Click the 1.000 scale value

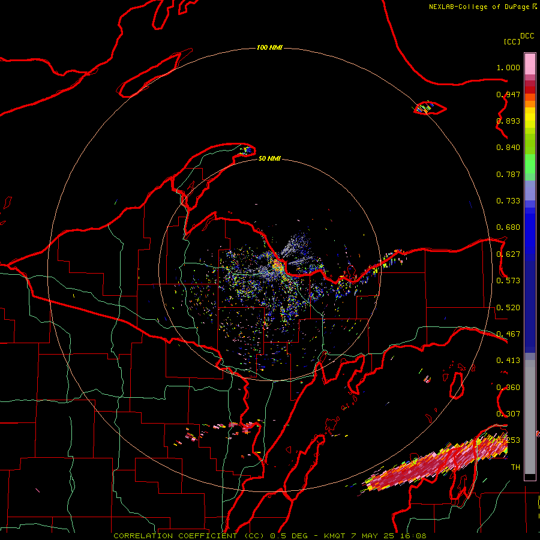point(508,67)
